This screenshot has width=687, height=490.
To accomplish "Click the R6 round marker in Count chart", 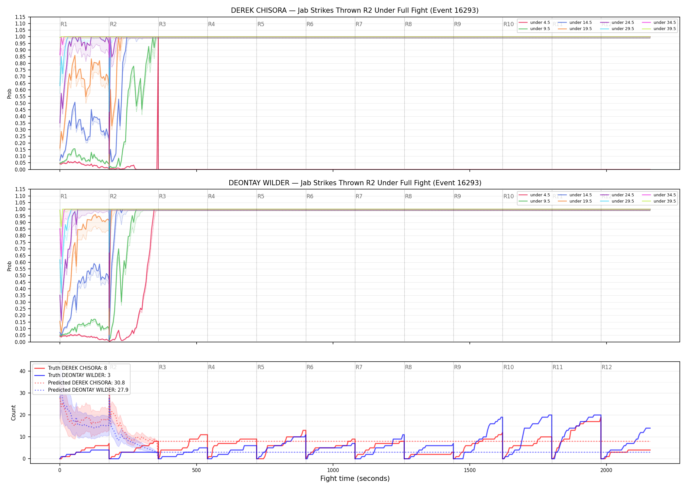I will pyautogui.click(x=310, y=367).
